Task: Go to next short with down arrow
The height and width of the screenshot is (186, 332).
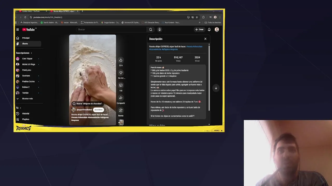Action: (x=216, y=88)
